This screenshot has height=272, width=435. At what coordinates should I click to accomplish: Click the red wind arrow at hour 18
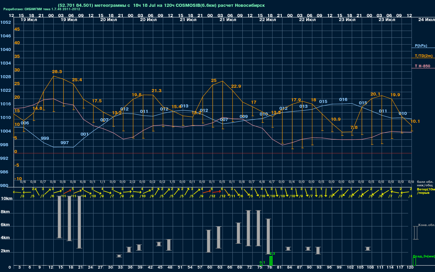[x=67, y=192]
